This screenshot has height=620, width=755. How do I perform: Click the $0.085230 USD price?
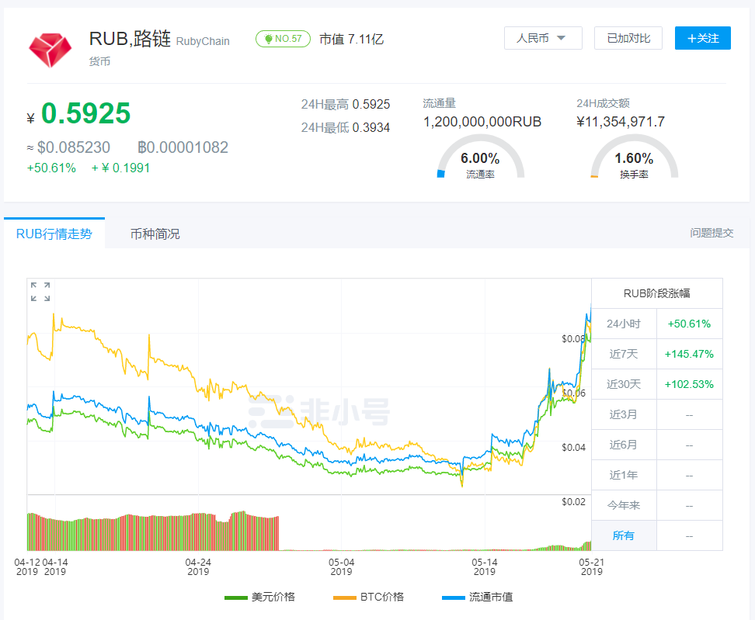74,147
